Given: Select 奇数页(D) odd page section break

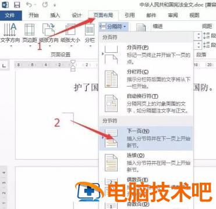Looking at the screenshot, I should (x=146, y=205).
